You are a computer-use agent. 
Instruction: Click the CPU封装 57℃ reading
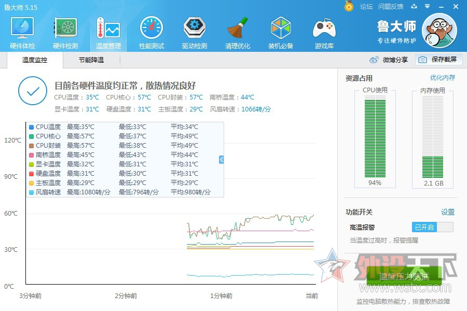point(180,97)
